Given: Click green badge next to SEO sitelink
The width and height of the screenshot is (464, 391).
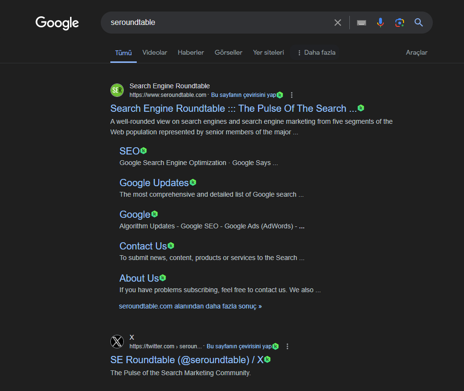Looking at the screenshot, I should [143, 151].
